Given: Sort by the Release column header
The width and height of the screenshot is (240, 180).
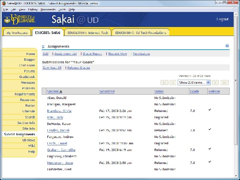Looking at the screenshot, I should tap(214, 91).
